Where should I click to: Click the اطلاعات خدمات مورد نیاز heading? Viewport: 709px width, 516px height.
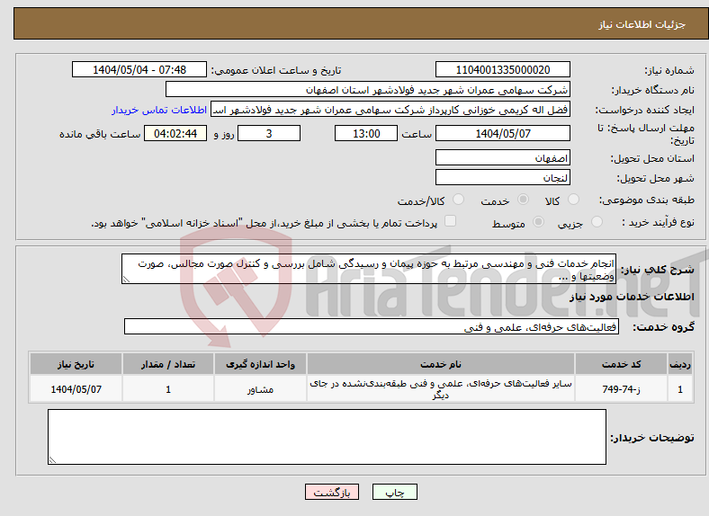[x=632, y=297]
